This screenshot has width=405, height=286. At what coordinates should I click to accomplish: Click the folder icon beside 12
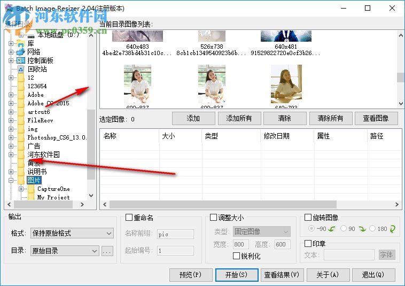21,78
